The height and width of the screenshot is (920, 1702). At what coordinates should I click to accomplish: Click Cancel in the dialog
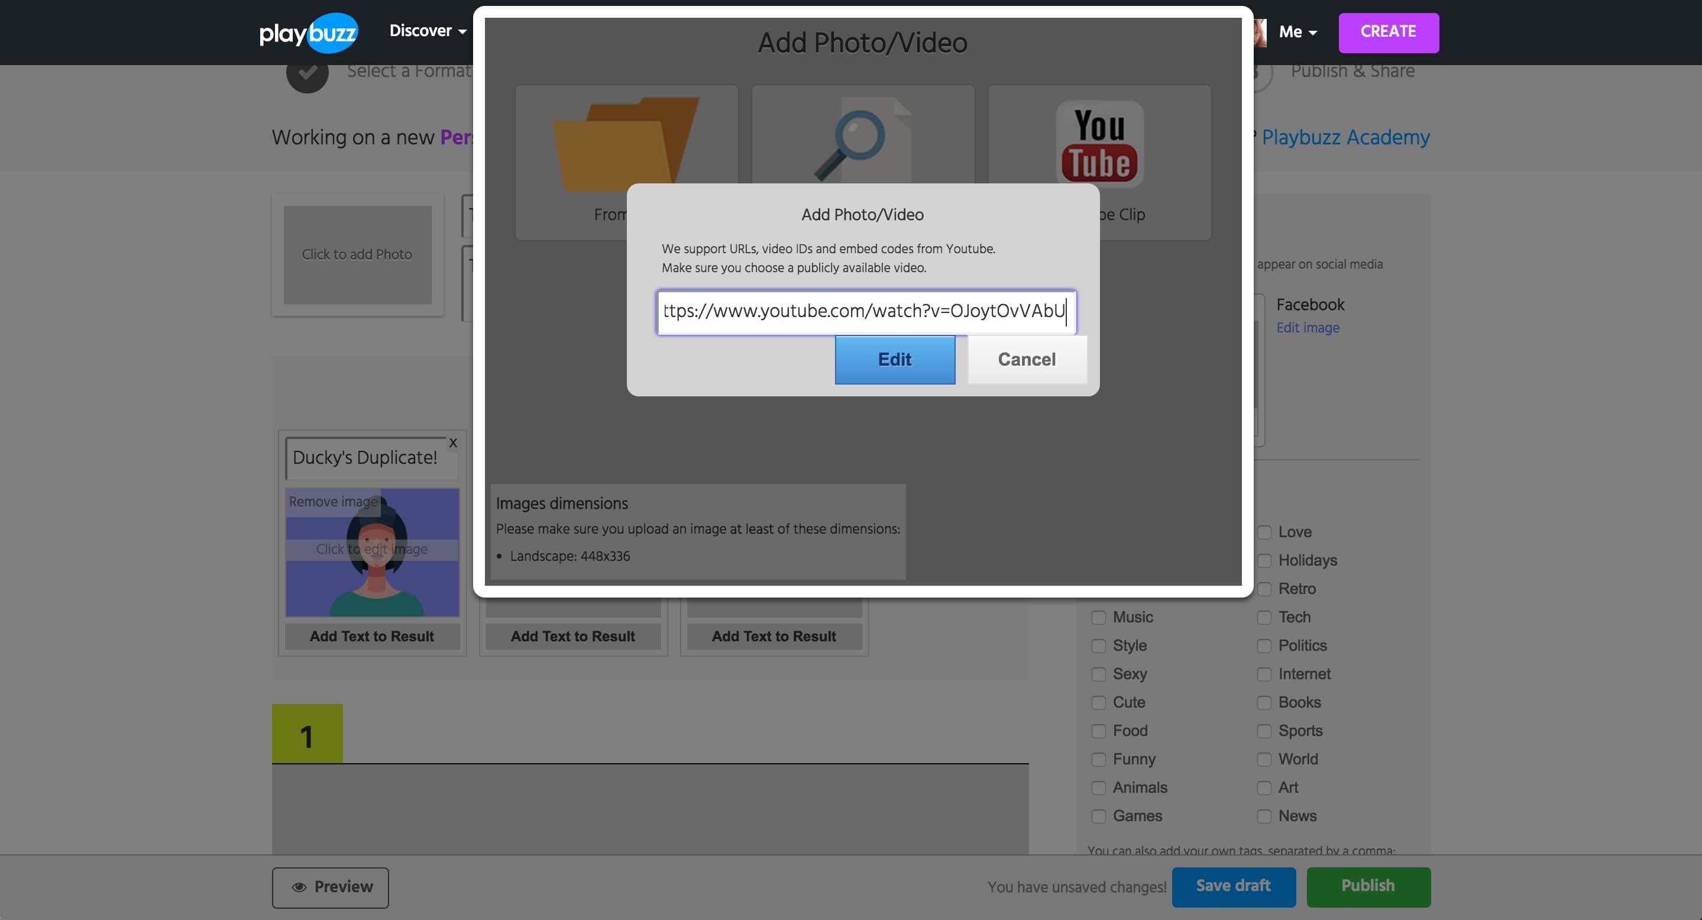tap(1026, 359)
